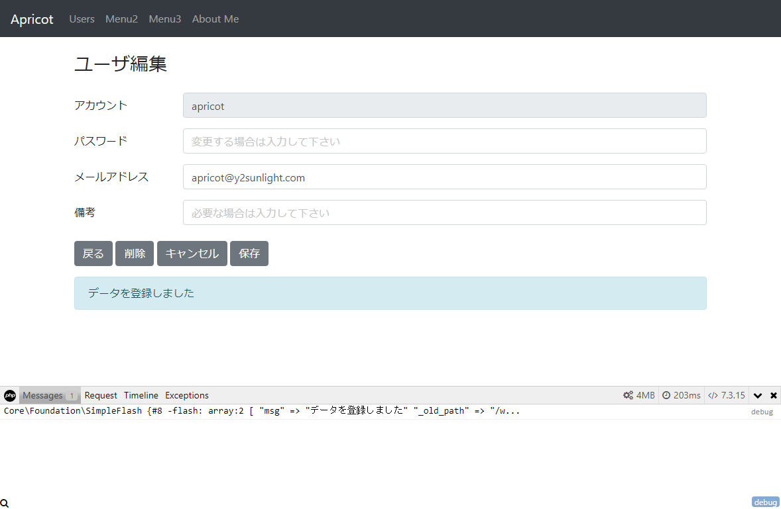781x509 pixels.
Task: Click the PHP version code icon
Action: (713, 395)
